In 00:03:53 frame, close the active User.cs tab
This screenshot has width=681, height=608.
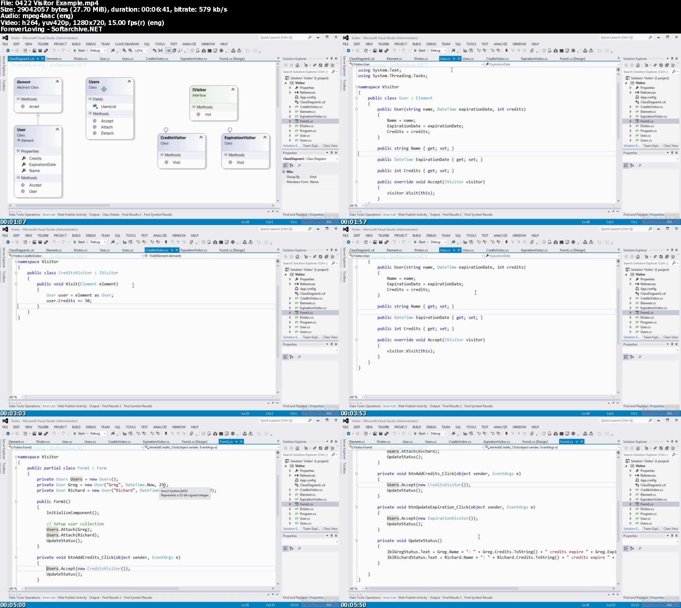point(459,250)
